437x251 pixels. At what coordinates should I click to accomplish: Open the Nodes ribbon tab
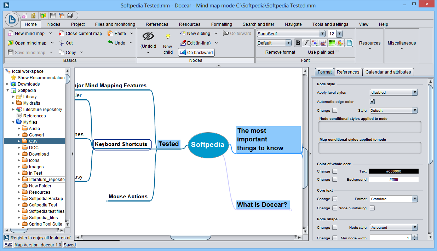pyautogui.click(x=54, y=24)
